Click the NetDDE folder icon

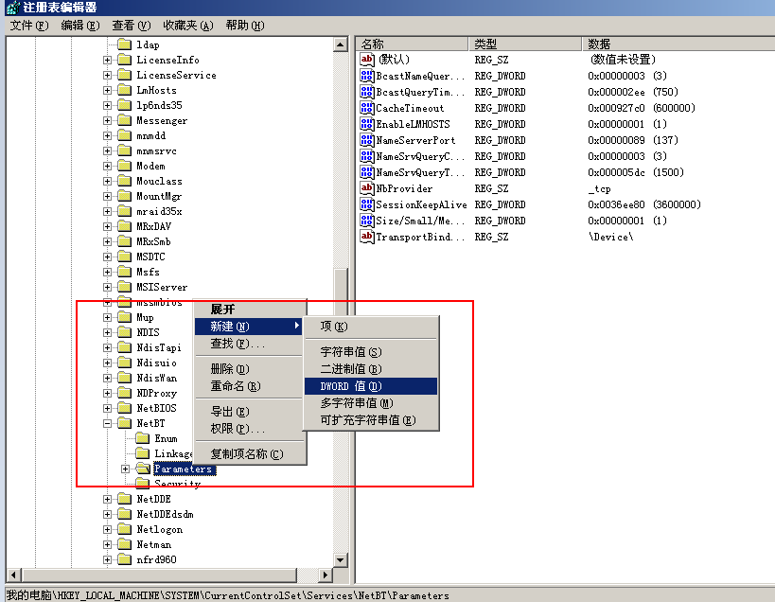125,499
